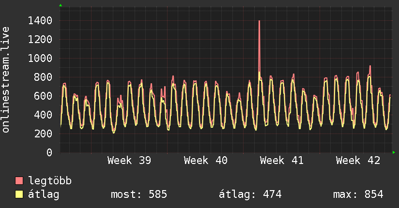
Task: Click the Week 42 axis label
Action: (x=358, y=161)
